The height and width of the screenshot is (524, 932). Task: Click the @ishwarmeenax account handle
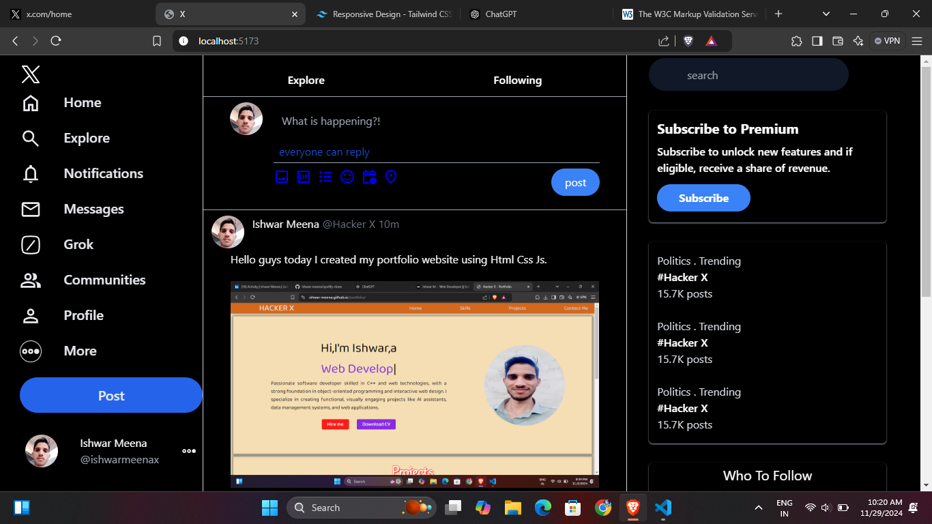coord(119,460)
